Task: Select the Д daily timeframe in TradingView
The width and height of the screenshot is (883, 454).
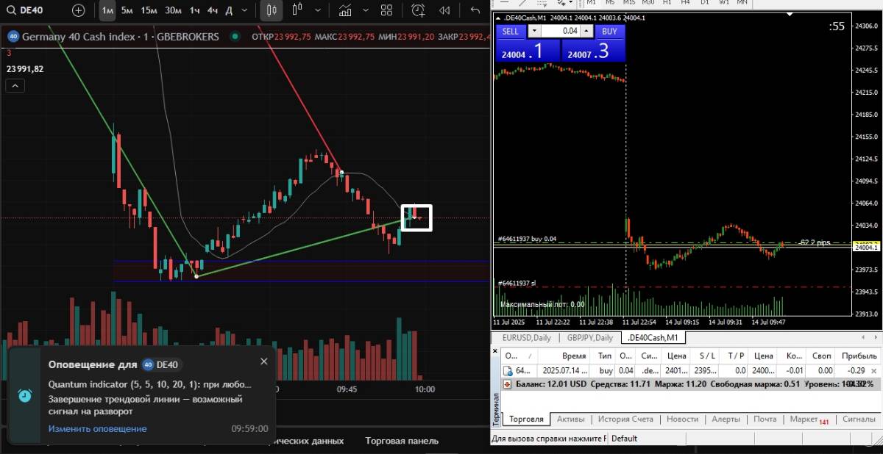Action: pos(229,10)
